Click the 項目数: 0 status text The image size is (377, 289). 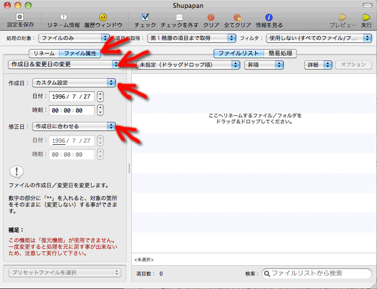click(x=149, y=274)
